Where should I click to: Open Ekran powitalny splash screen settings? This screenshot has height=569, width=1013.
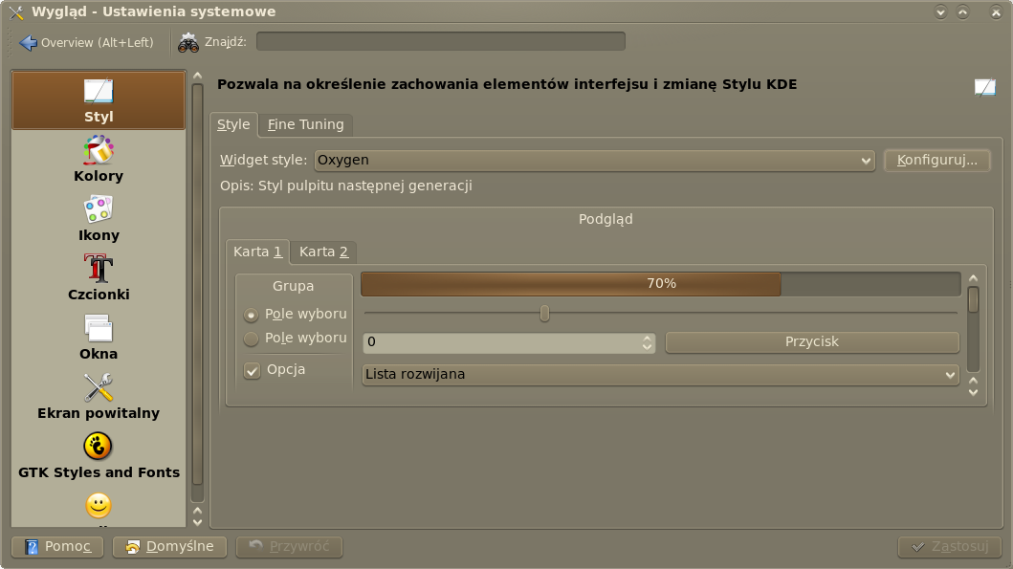click(x=99, y=397)
